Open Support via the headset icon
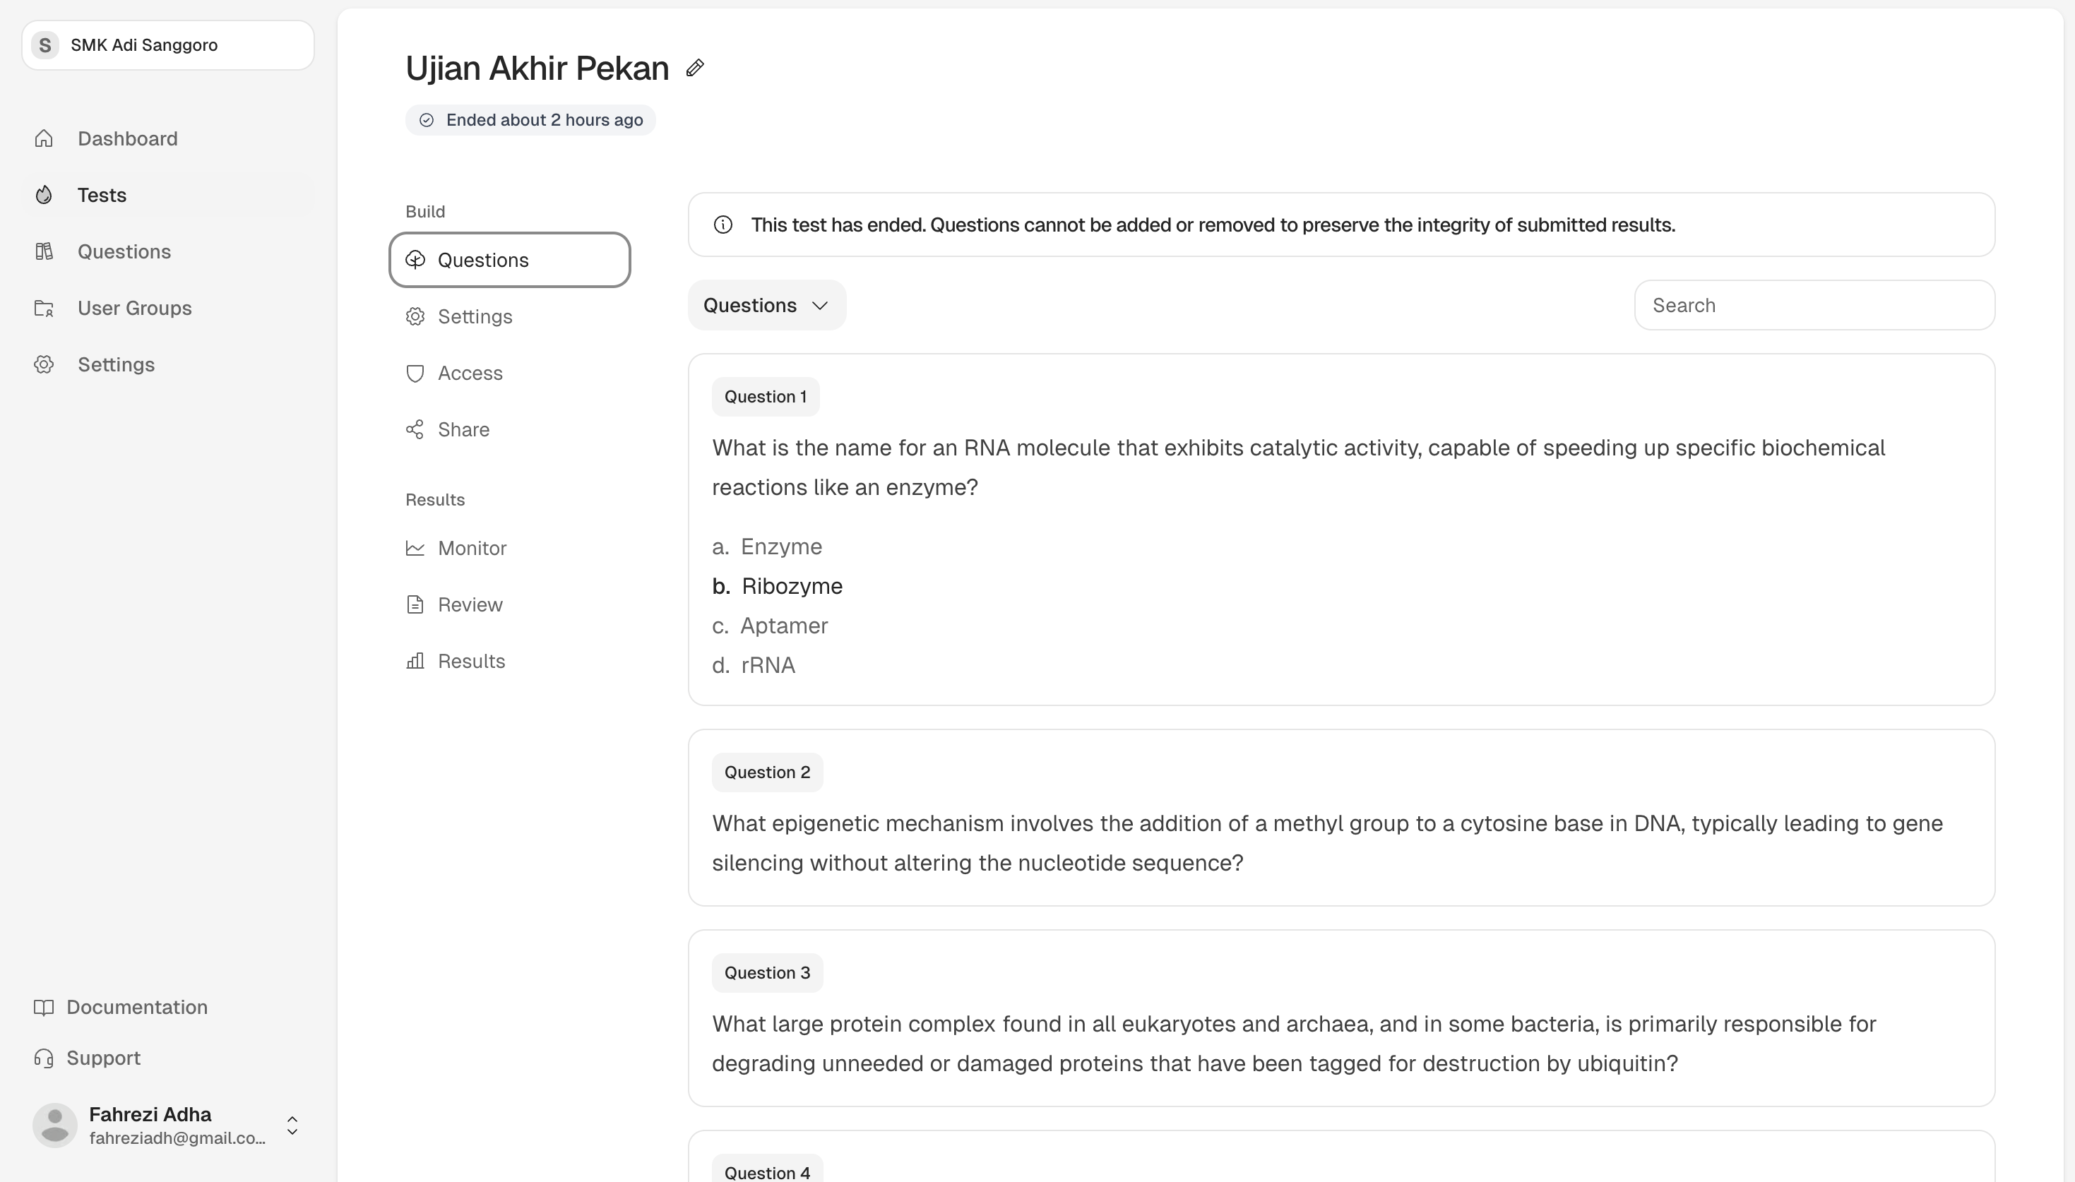 click(44, 1058)
